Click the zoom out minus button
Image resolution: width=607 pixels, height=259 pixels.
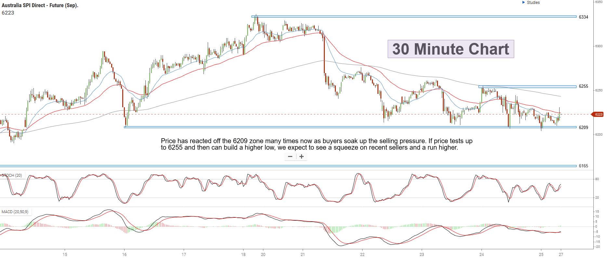290,157
